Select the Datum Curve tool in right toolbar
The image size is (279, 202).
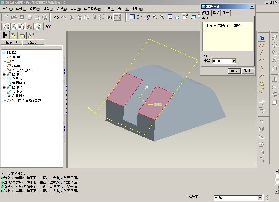click(261, 60)
